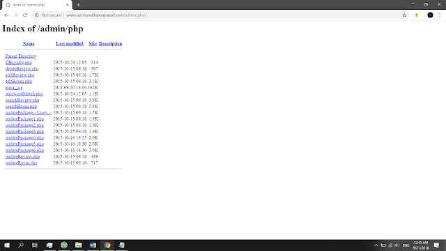Open updatePackage5.php file
Image resolution: width=446 pixels, height=251 pixels.
pos(24,144)
